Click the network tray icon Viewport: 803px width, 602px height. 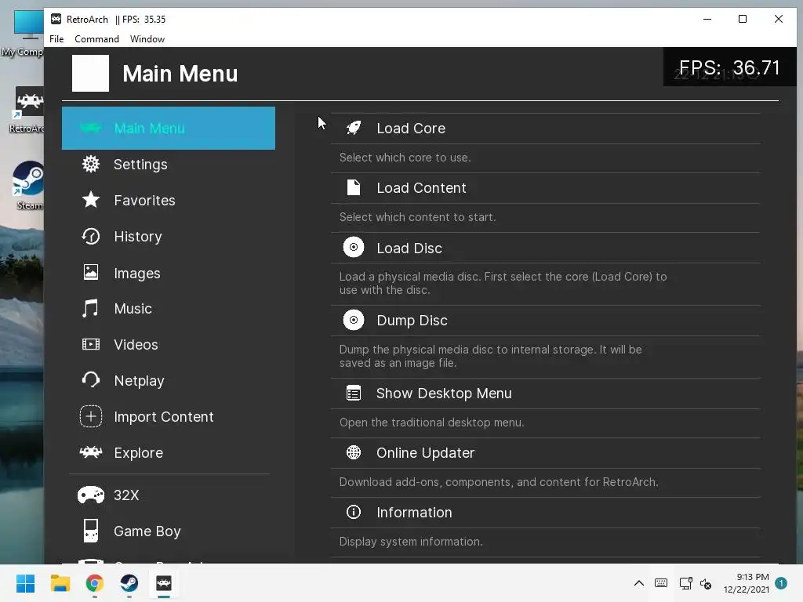(x=685, y=583)
